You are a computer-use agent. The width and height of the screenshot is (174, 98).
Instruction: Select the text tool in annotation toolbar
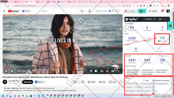tap(153, 91)
